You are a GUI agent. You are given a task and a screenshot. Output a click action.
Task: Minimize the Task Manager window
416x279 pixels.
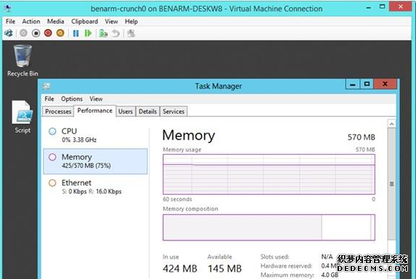click(353, 84)
